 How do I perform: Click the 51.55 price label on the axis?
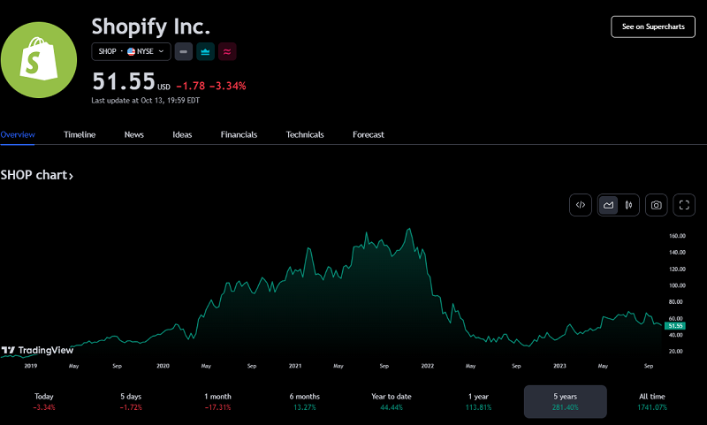click(x=676, y=326)
